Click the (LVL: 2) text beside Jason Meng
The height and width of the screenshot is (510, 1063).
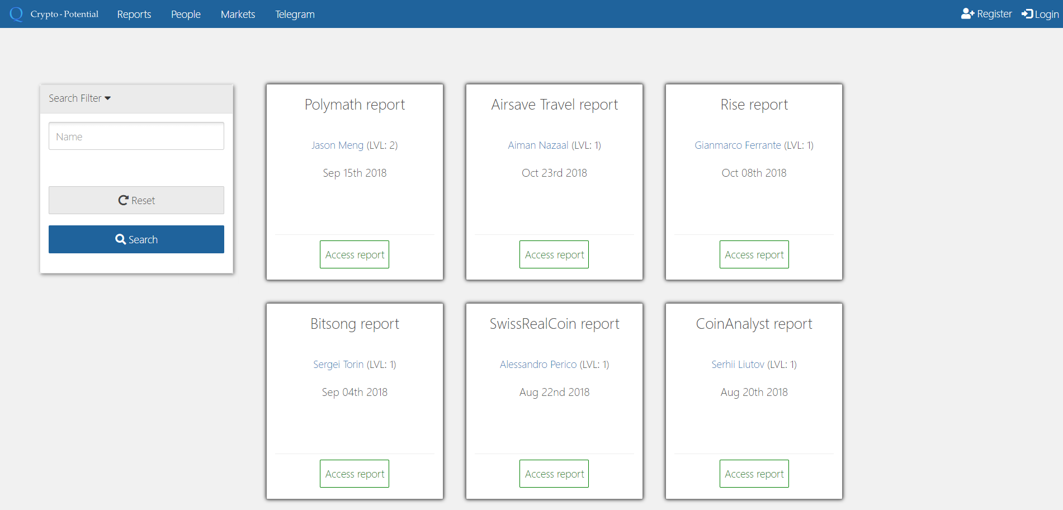click(x=382, y=145)
